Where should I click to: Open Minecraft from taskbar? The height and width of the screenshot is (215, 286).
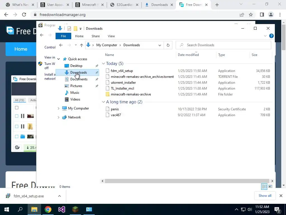(75, 209)
